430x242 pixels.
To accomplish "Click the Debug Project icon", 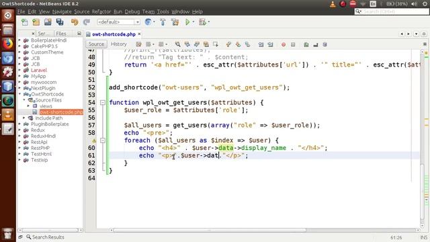I will [x=202, y=22].
